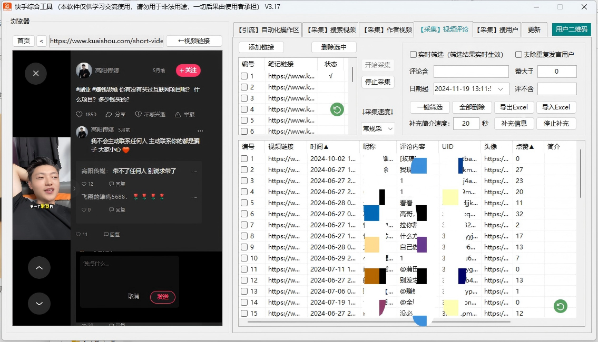Click the results table vertical scrollbar
The height and width of the screenshot is (342, 598).
(x=581, y=173)
